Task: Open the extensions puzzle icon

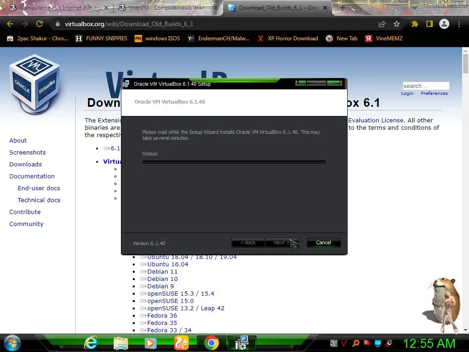Action: 414,24
